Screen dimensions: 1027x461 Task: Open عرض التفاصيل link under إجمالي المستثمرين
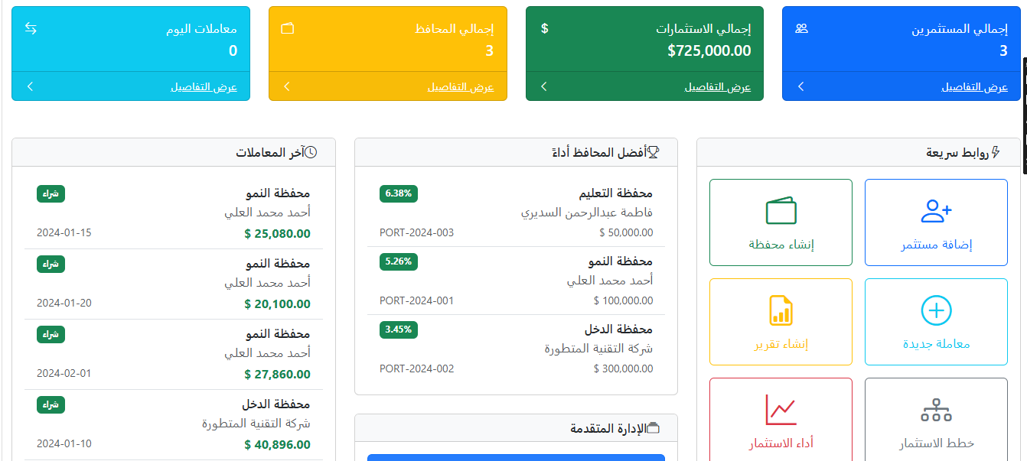point(974,87)
